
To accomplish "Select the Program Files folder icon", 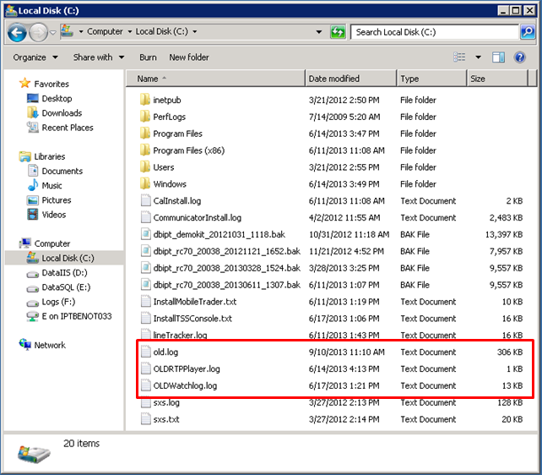I will (x=145, y=134).
